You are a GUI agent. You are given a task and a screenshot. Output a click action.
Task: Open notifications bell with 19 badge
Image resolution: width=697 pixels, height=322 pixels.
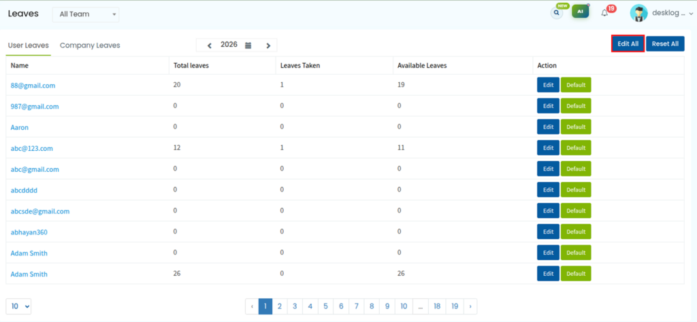click(604, 13)
